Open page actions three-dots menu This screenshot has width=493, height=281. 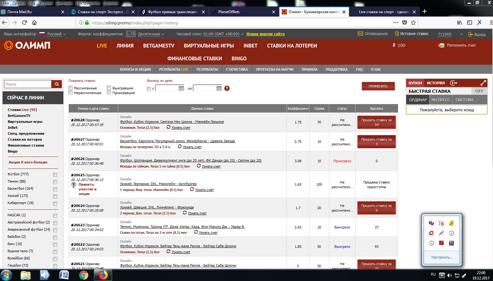396,23
